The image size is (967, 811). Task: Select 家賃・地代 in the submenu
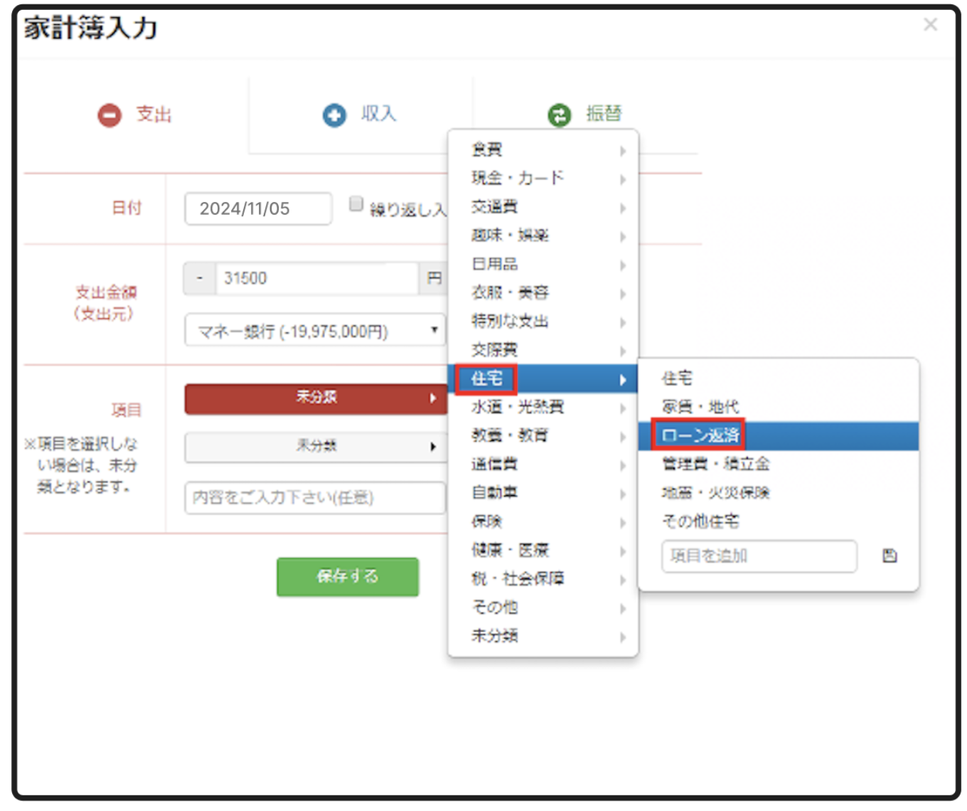tap(779, 407)
